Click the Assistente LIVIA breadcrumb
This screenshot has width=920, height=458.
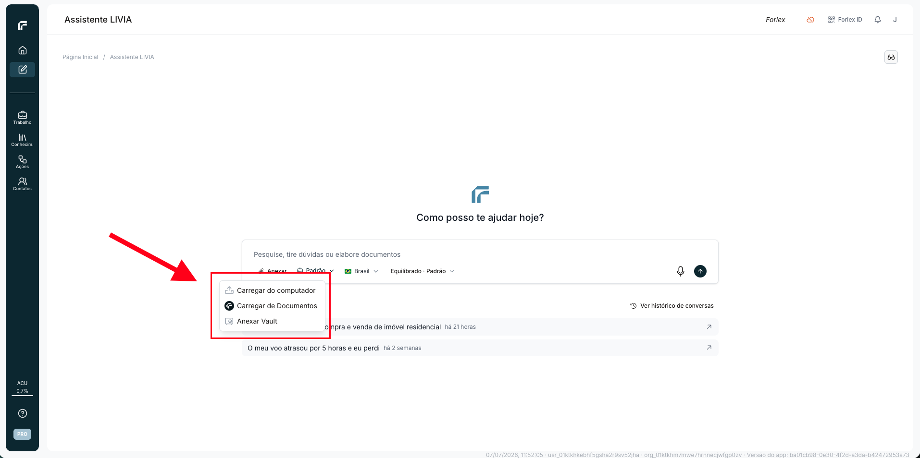click(x=132, y=57)
